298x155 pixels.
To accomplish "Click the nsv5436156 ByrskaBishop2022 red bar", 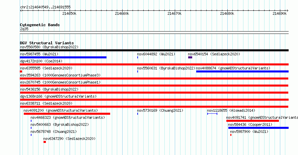I will point(154,93).
